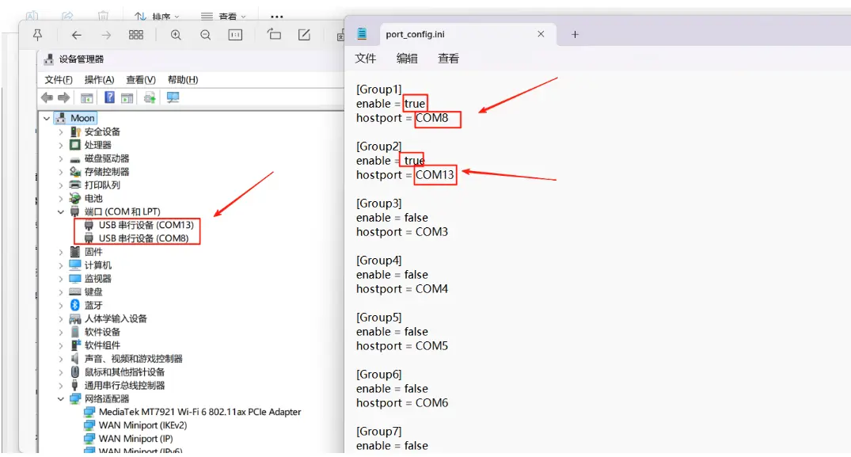Click the monitor icon beside 监视器
Screen dimensions: 851x457
point(75,279)
